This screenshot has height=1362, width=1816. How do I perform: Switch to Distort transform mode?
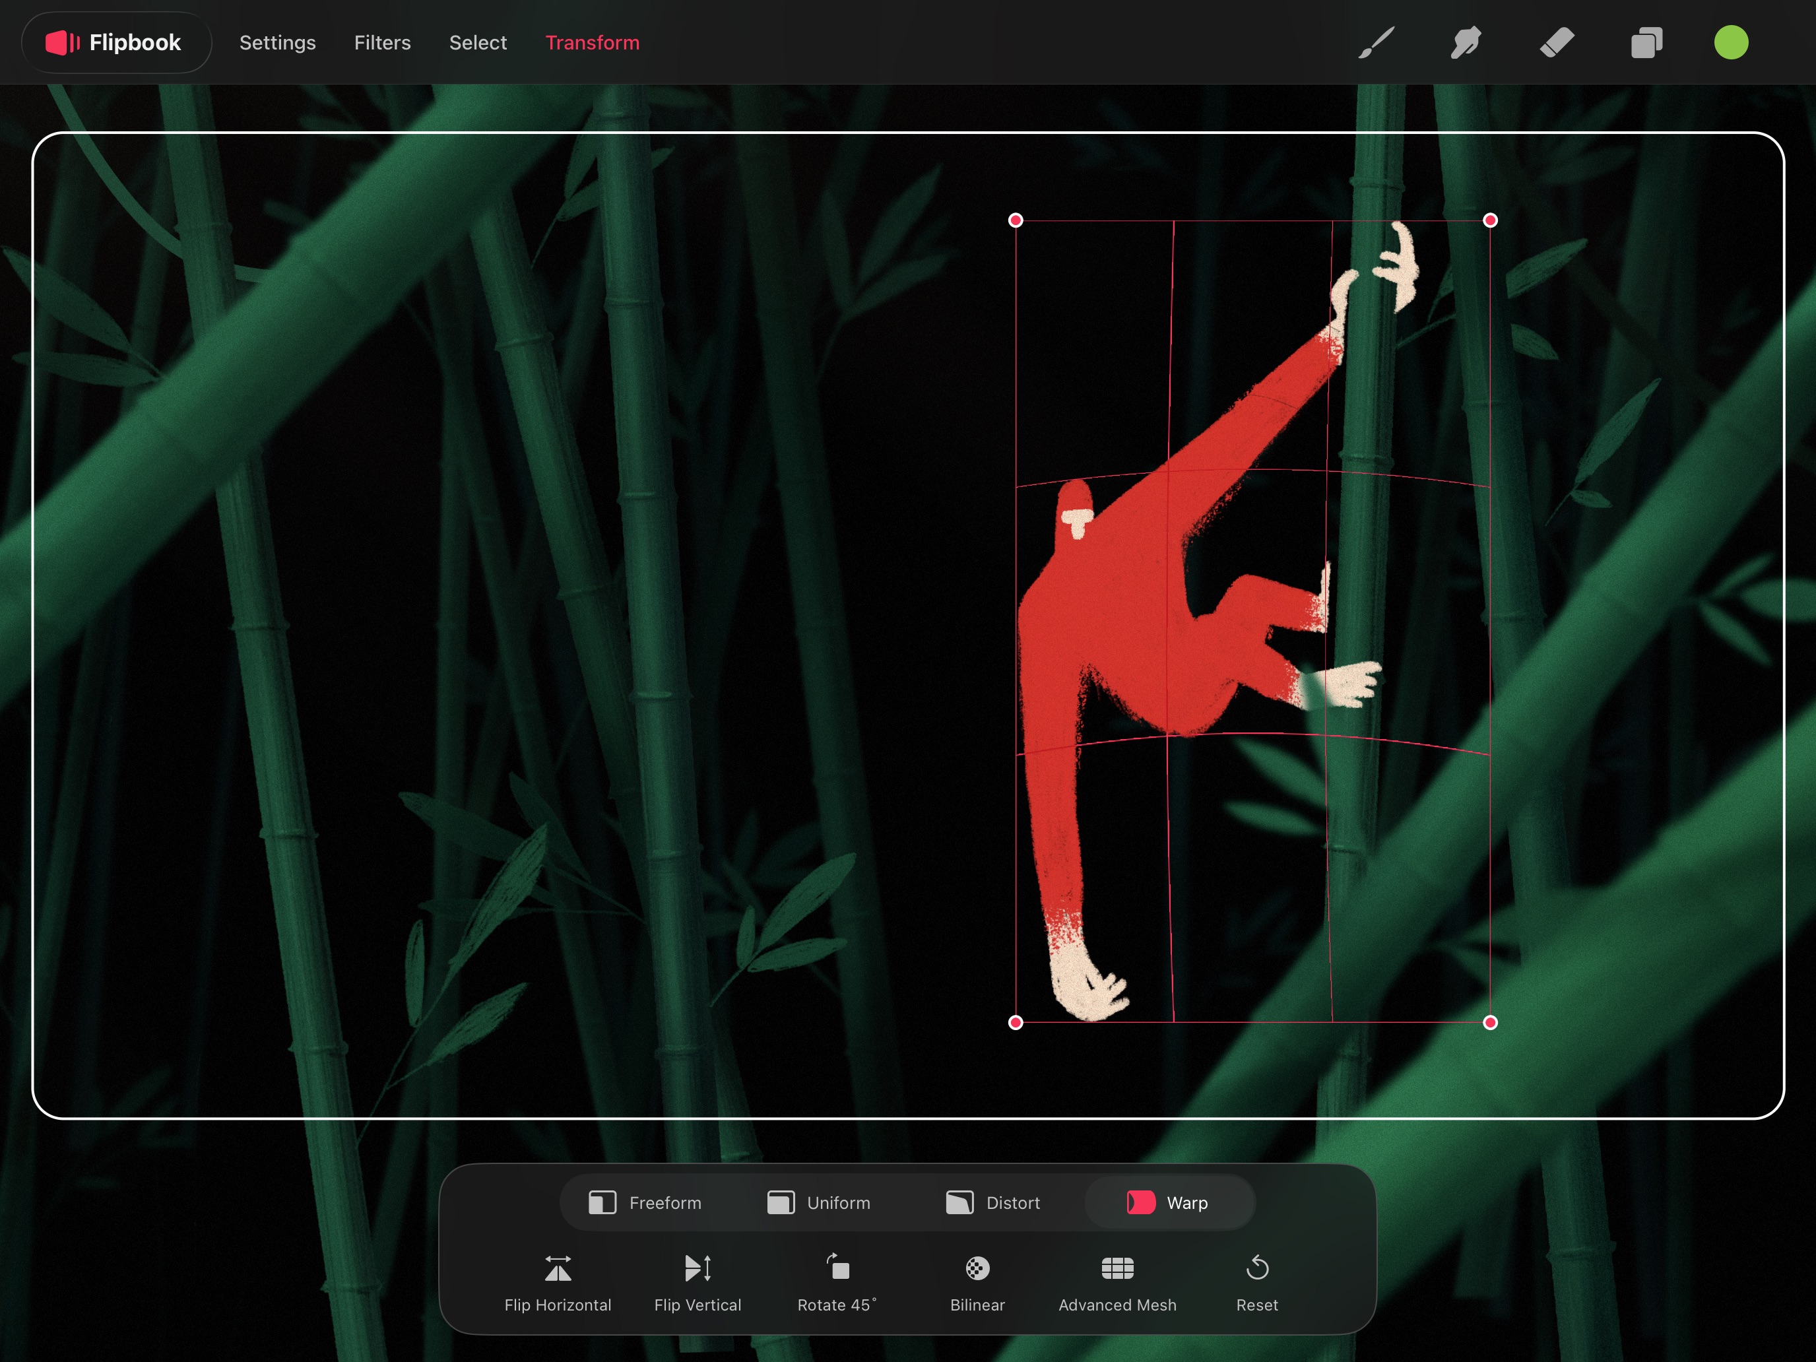pyautogui.click(x=992, y=1203)
